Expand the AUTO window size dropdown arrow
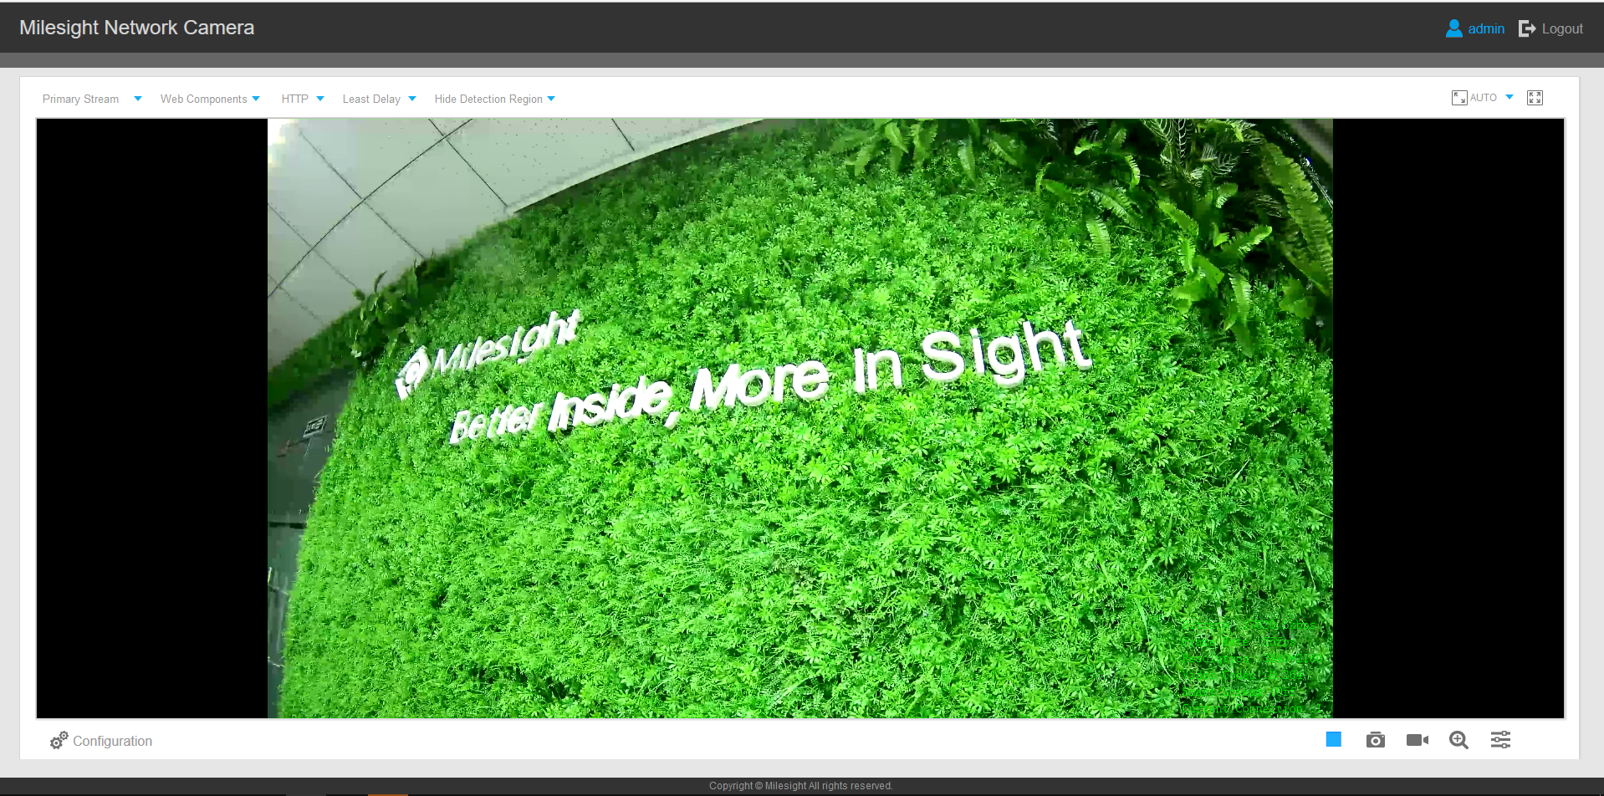The image size is (1604, 796). tap(1509, 98)
